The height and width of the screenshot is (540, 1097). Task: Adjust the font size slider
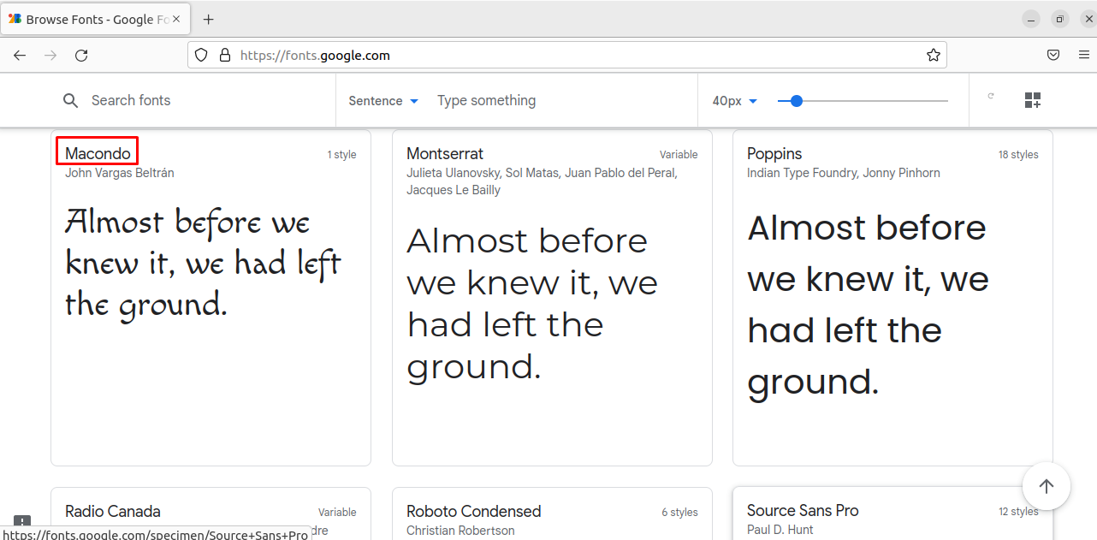796,100
